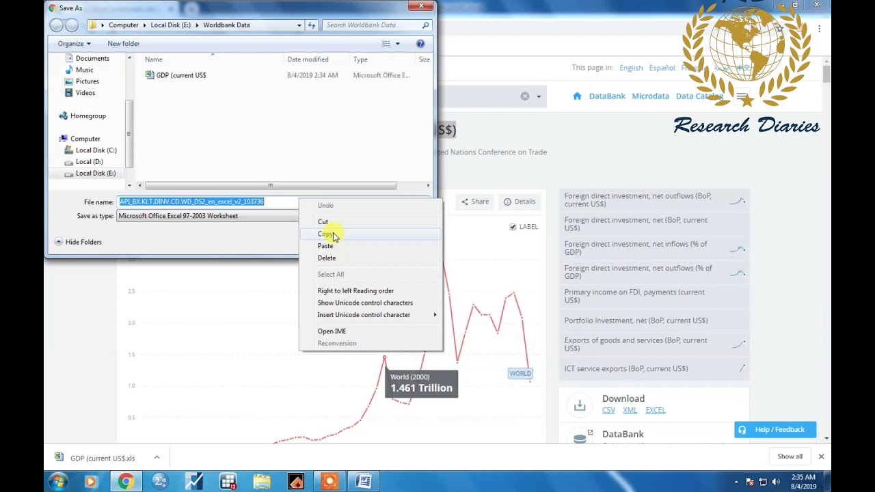Click the New folder button
Image resolution: width=875 pixels, height=492 pixels.
point(123,44)
